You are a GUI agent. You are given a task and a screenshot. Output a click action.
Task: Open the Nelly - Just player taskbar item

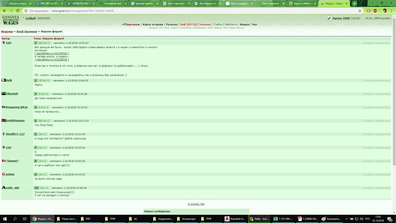259,219
